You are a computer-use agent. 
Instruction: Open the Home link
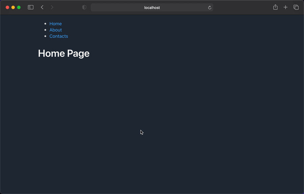55,24
